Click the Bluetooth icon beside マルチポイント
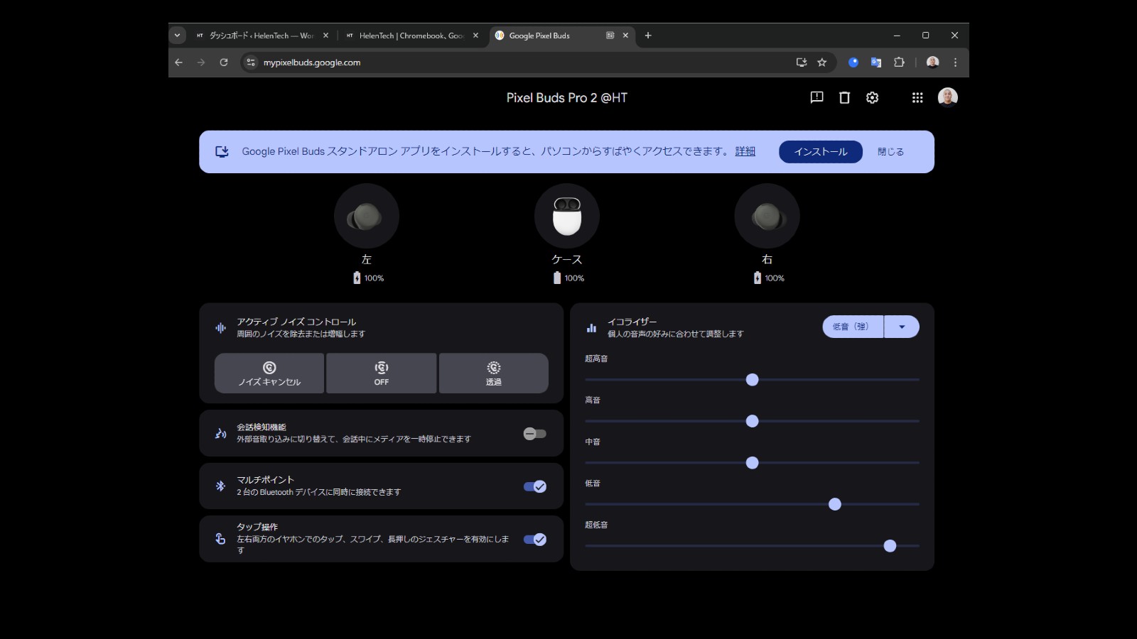 point(220,486)
